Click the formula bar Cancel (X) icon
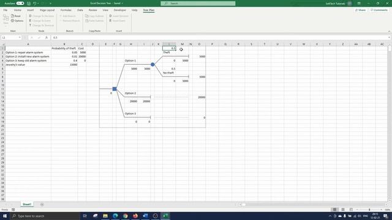This screenshot has width=392, height=220. coord(32,37)
